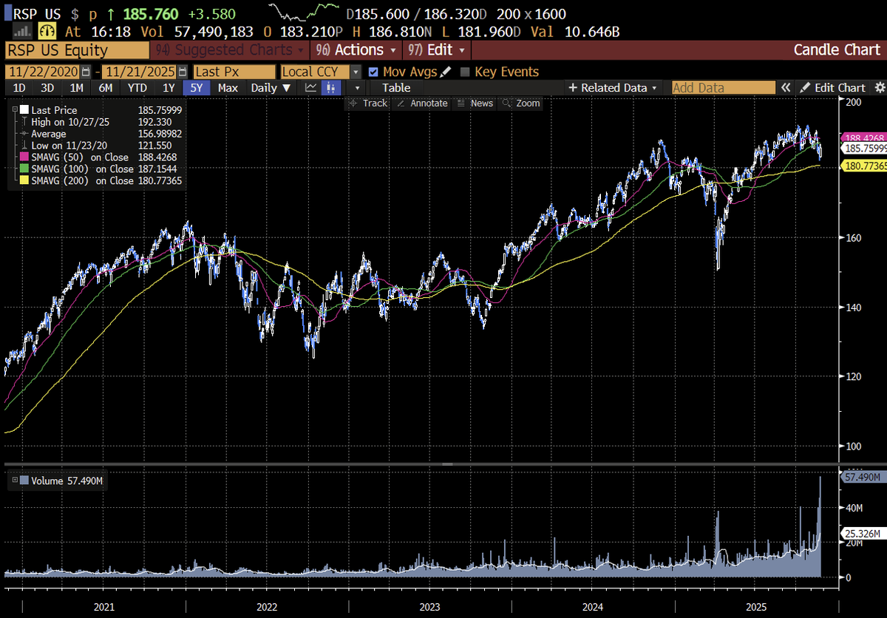Viewport: 887px width, 618px height.
Task: Open the Suggested Charts dropdown
Action: point(231,50)
